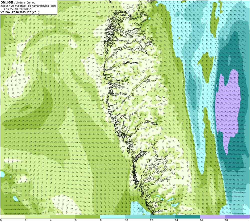
Task: Click scale label '10'
Action: tap(126, 220)
